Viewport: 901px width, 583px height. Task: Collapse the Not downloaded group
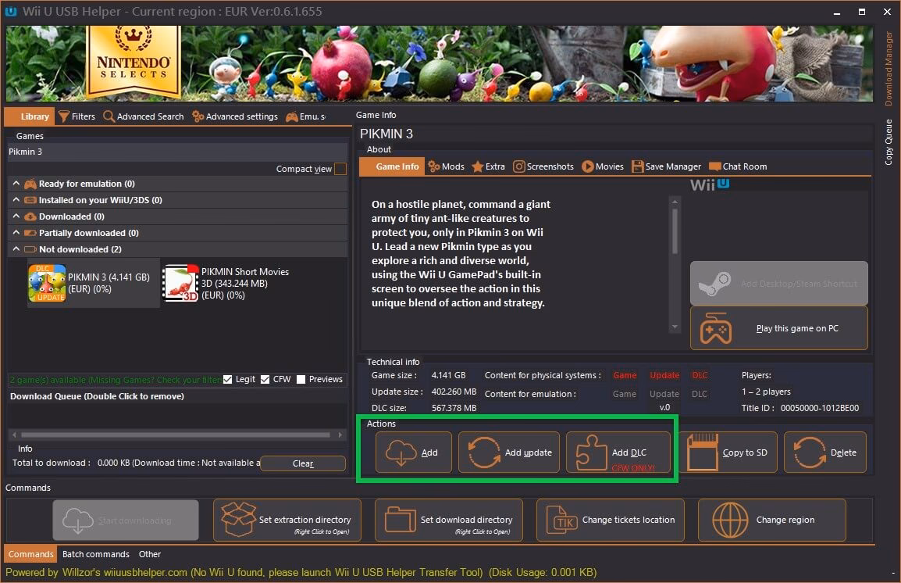[16, 249]
